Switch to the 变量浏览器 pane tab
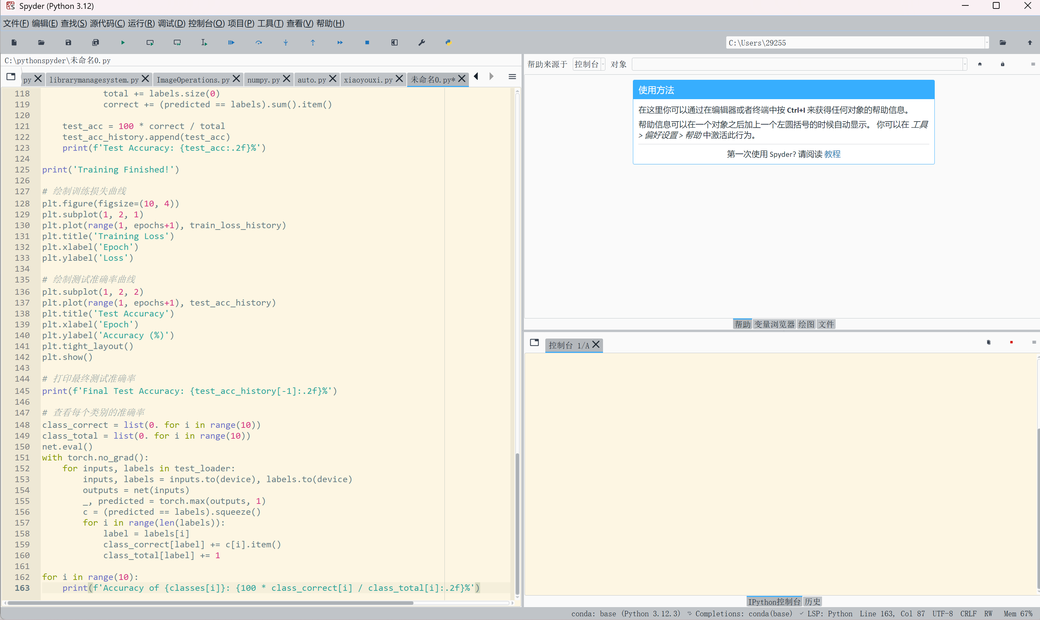 [774, 324]
